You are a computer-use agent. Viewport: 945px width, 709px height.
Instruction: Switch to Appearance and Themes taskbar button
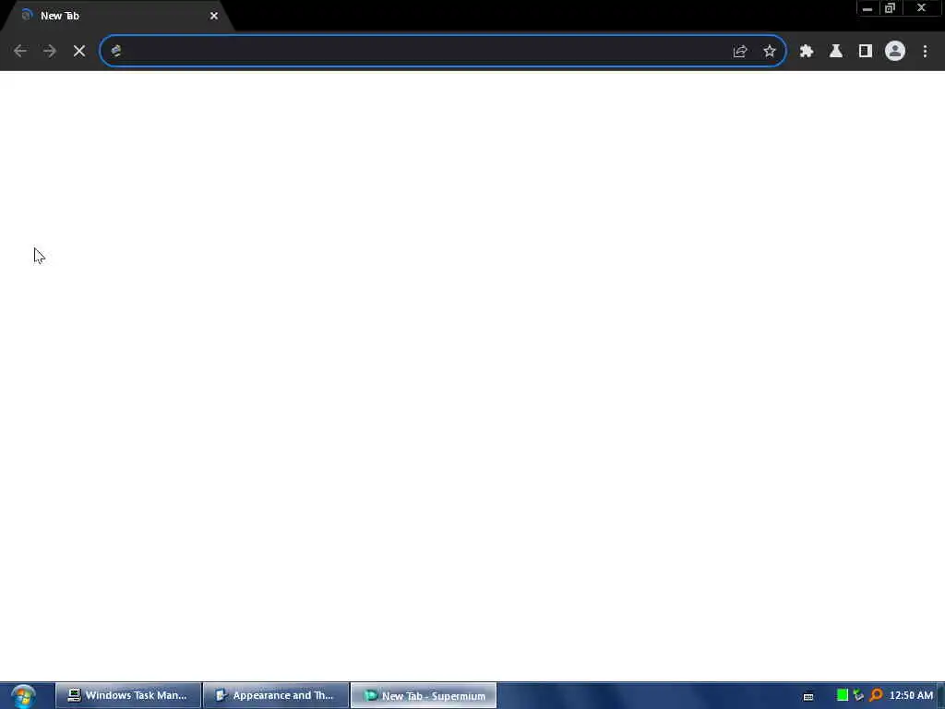click(275, 696)
